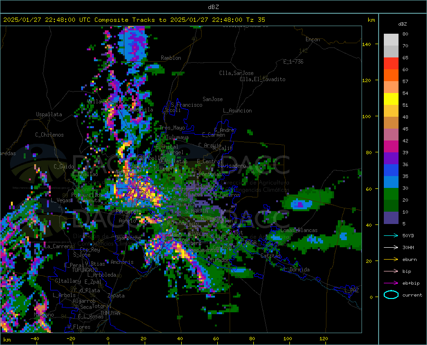The image size is (427, 345).
Task: Click the 'current' legend label
Action: pos(412,295)
